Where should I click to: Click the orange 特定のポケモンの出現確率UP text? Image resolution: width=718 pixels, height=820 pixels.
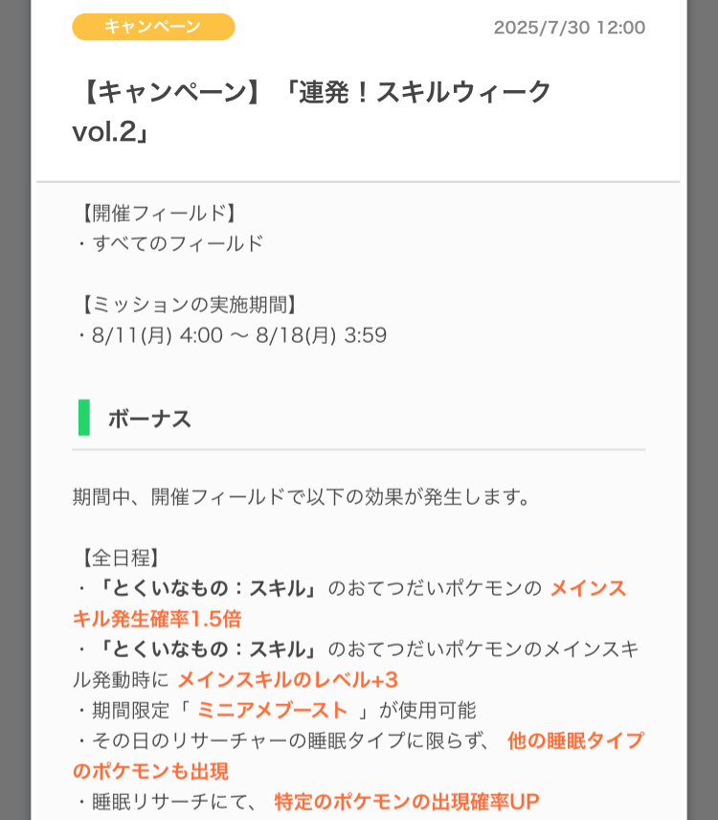[407, 802]
